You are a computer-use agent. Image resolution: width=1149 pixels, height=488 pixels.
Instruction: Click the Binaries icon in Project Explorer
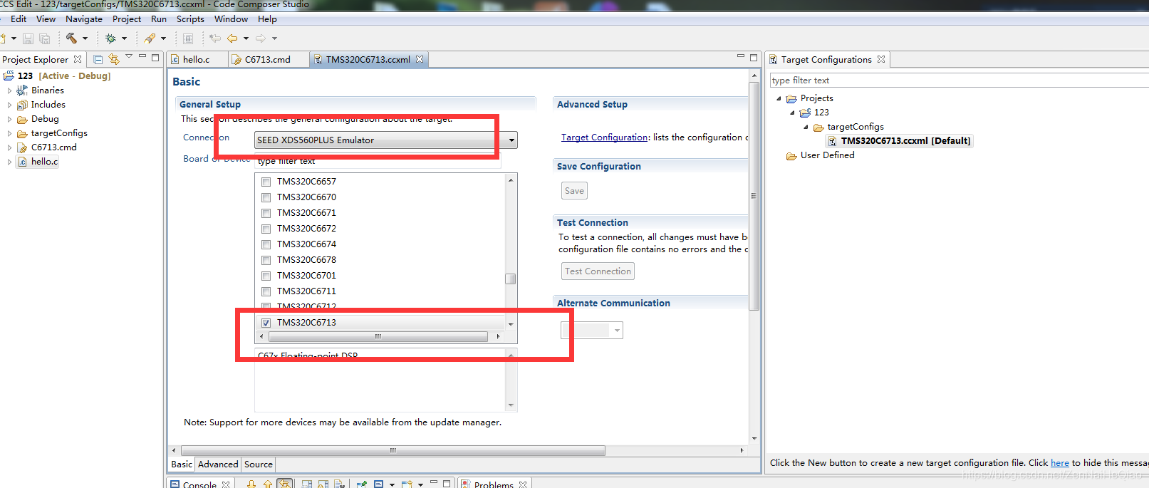point(22,90)
